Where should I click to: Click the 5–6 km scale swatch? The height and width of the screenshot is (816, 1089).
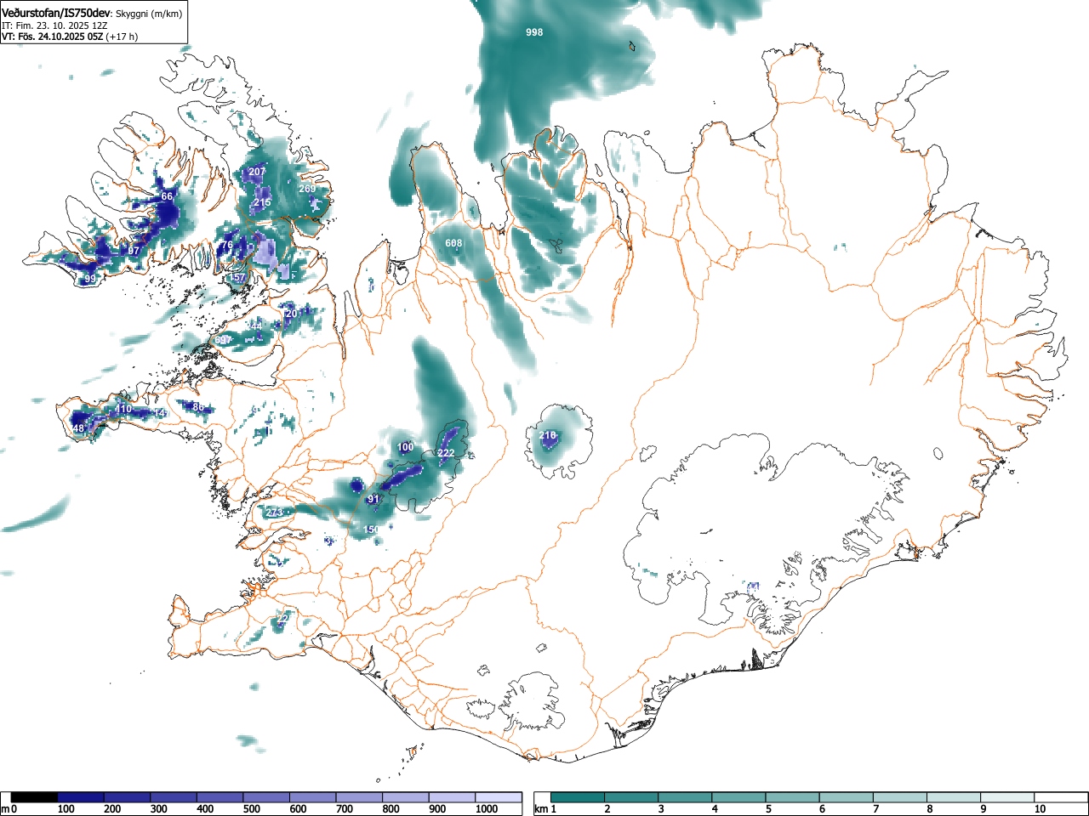pyautogui.click(x=792, y=797)
